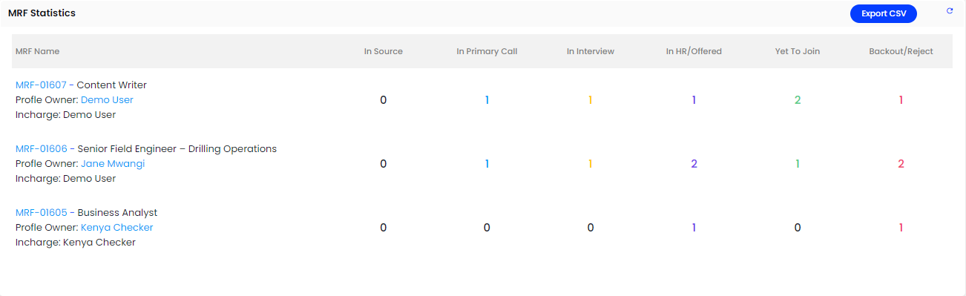Open the Jane Mwangi profile owner link
The height and width of the screenshot is (296, 966).
point(113,164)
